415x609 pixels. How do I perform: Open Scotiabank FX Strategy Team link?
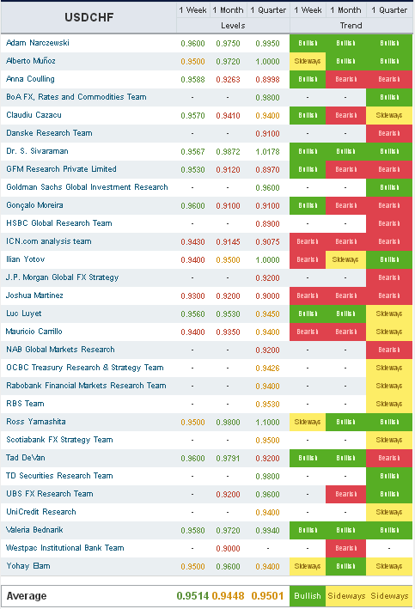tap(59, 440)
